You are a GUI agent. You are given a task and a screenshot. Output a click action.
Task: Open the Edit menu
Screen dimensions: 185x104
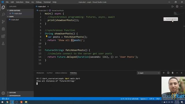click(x=12, y=2)
